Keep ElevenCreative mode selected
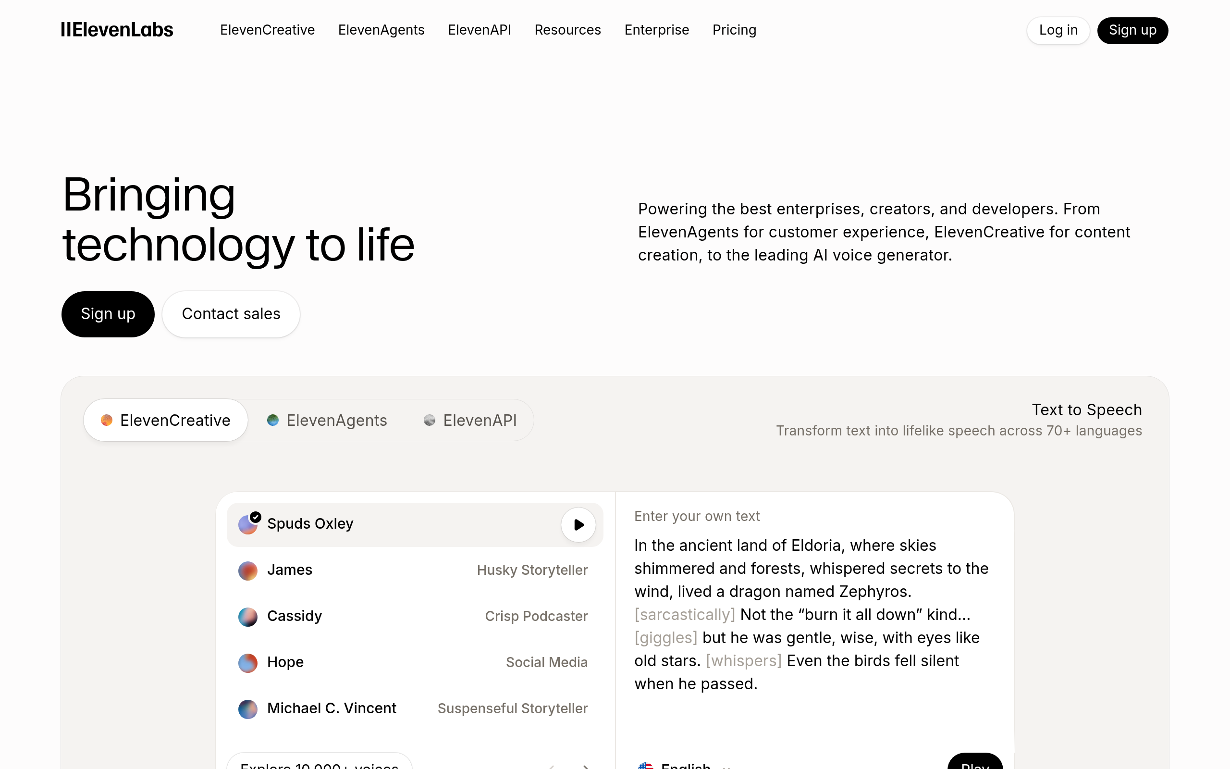Image resolution: width=1230 pixels, height=769 pixels. (165, 420)
